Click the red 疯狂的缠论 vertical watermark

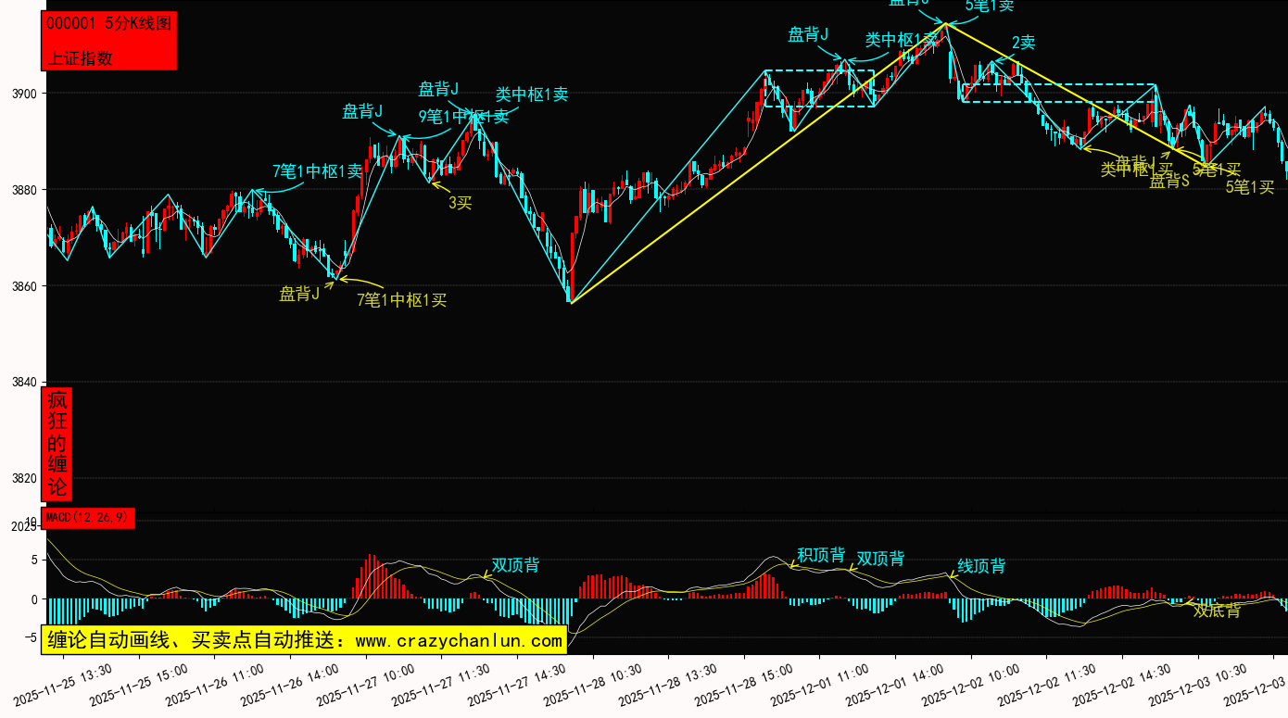click(x=57, y=444)
